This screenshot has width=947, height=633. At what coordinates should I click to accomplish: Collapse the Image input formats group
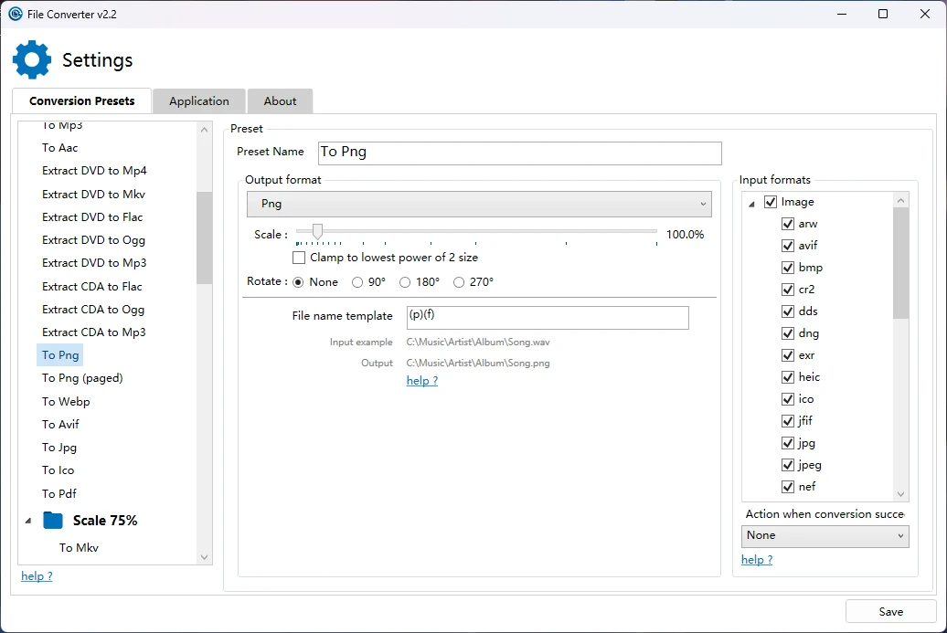coord(751,204)
